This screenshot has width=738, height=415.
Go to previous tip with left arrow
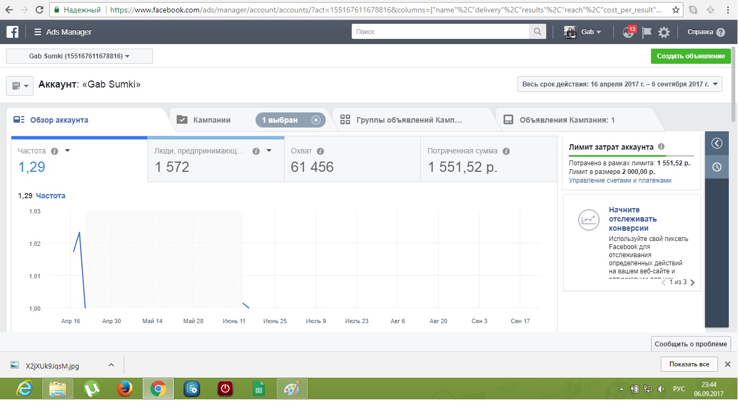pos(664,282)
